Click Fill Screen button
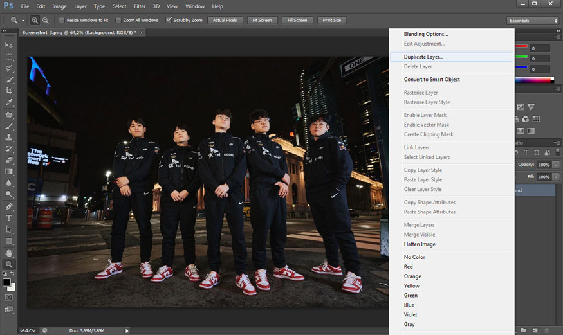This screenshot has height=335, width=563. pos(297,20)
